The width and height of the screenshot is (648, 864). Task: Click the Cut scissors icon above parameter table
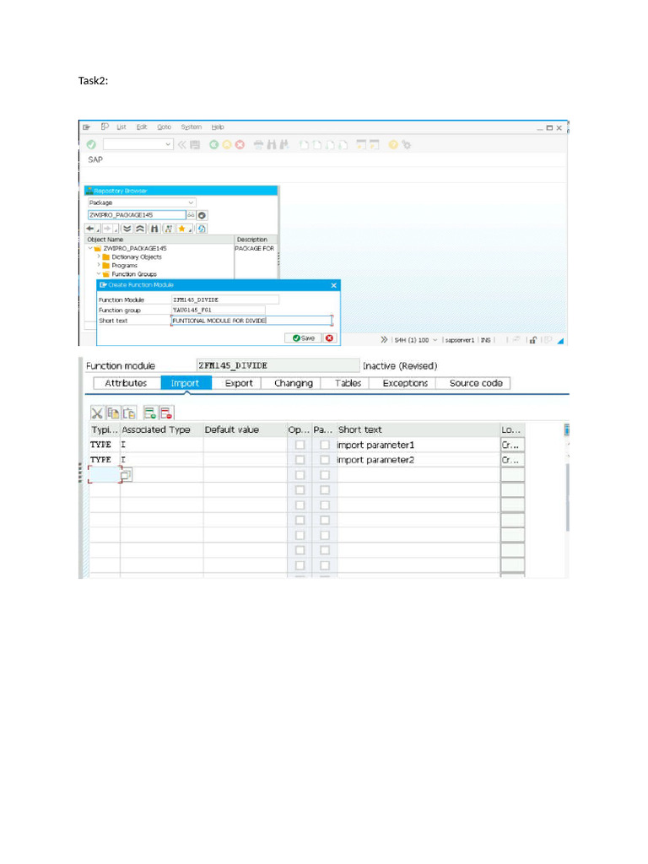(97, 413)
